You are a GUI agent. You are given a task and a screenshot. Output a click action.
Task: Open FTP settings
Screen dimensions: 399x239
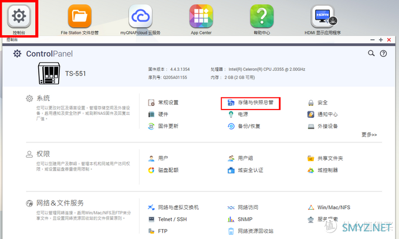[158, 231]
